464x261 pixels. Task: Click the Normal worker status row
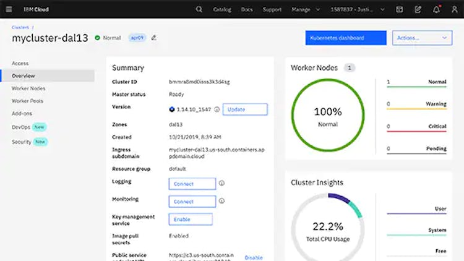pos(416,82)
